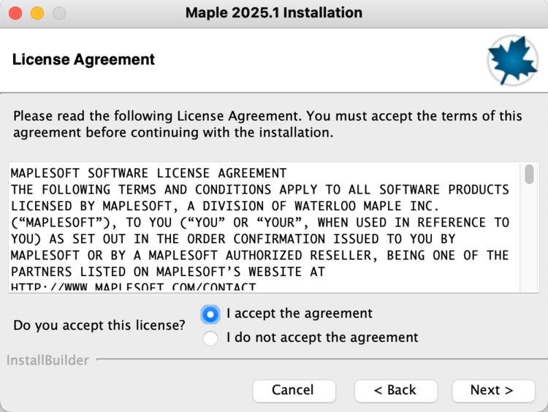Proceed by clicking Next >
Viewport: 548px width, 412px height.
point(492,390)
